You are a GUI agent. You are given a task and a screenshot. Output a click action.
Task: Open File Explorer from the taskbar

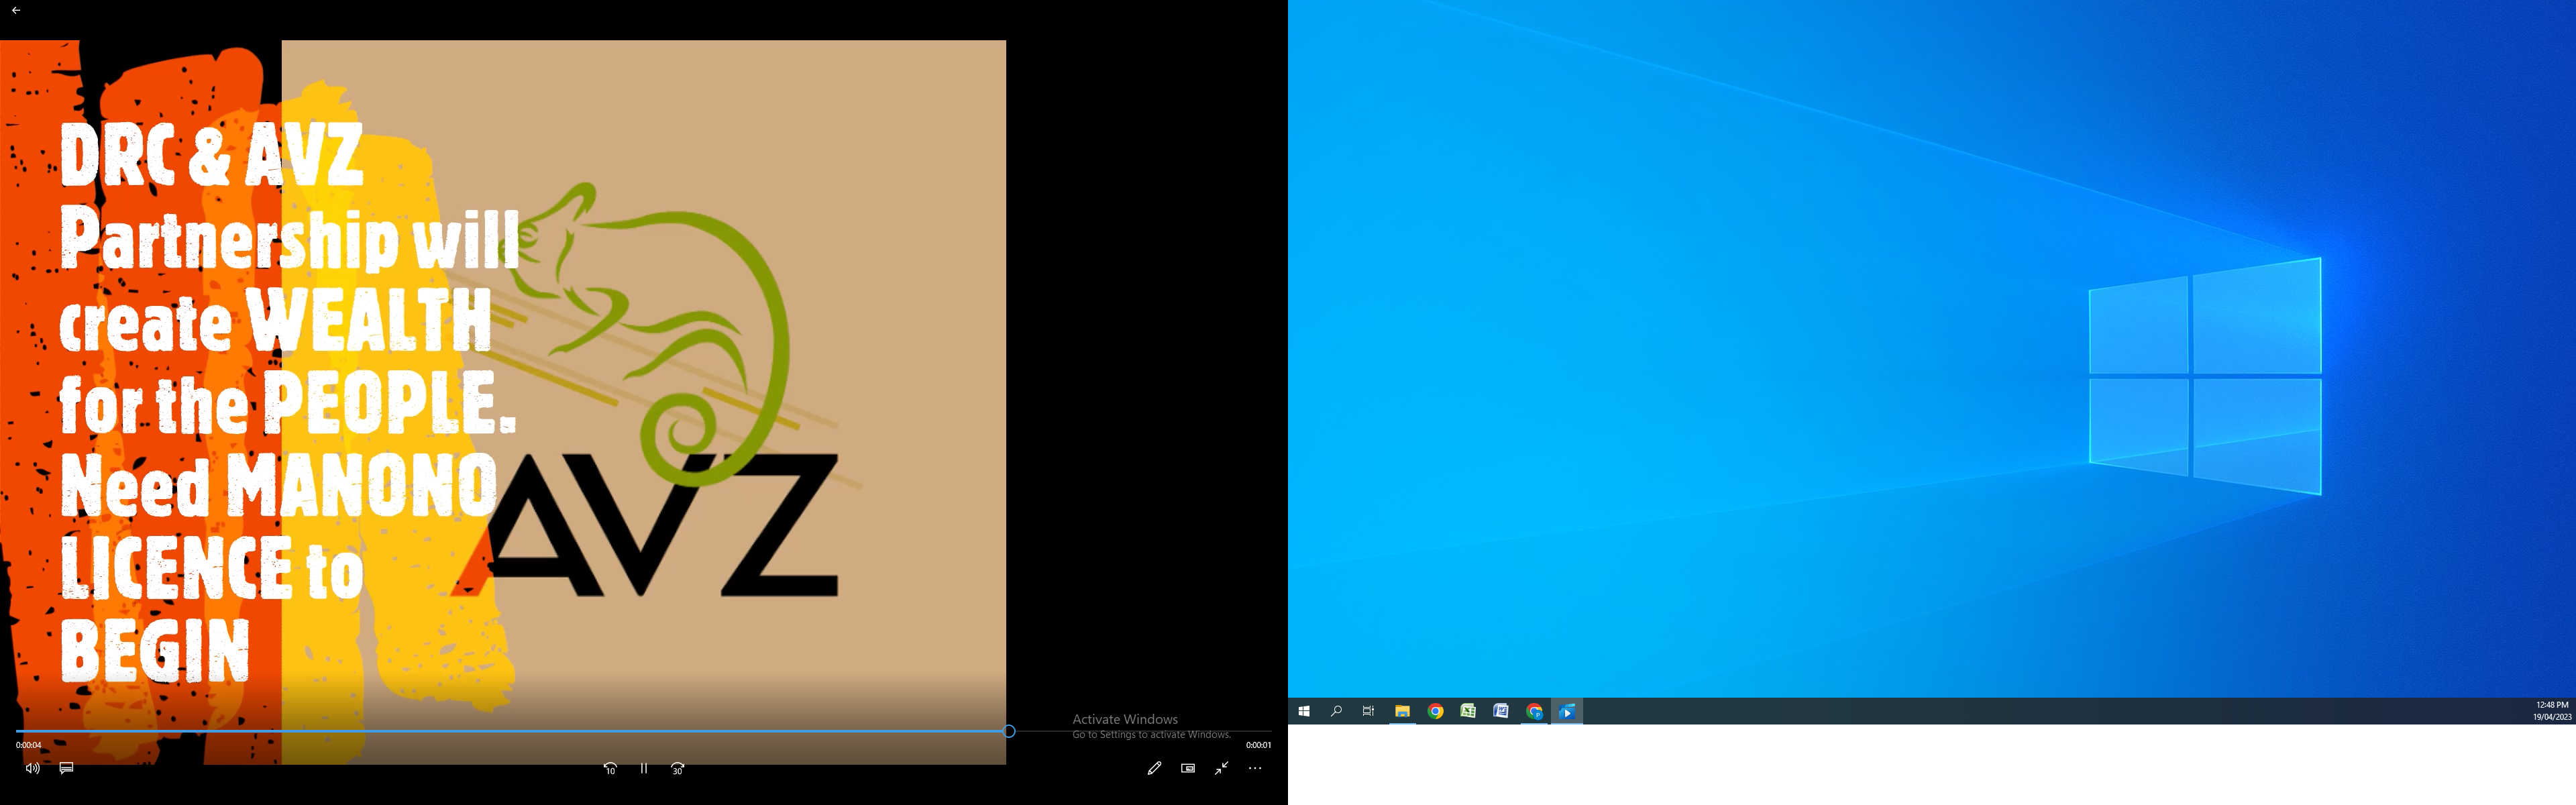click(x=1402, y=711)
